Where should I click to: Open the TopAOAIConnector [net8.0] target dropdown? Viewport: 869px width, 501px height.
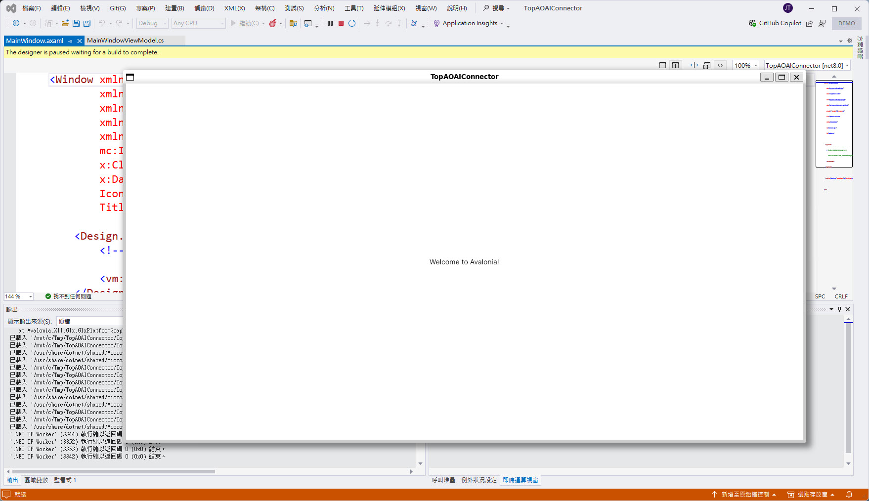807,65
